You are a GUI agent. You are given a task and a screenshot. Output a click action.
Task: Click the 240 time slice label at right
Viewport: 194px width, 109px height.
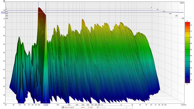(176, 16)
